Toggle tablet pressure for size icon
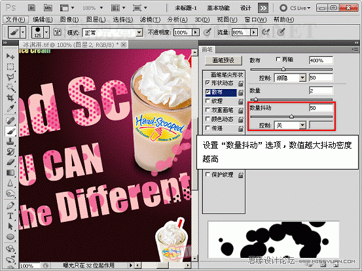This screenshot has height=271, width=362. point(281,32)
